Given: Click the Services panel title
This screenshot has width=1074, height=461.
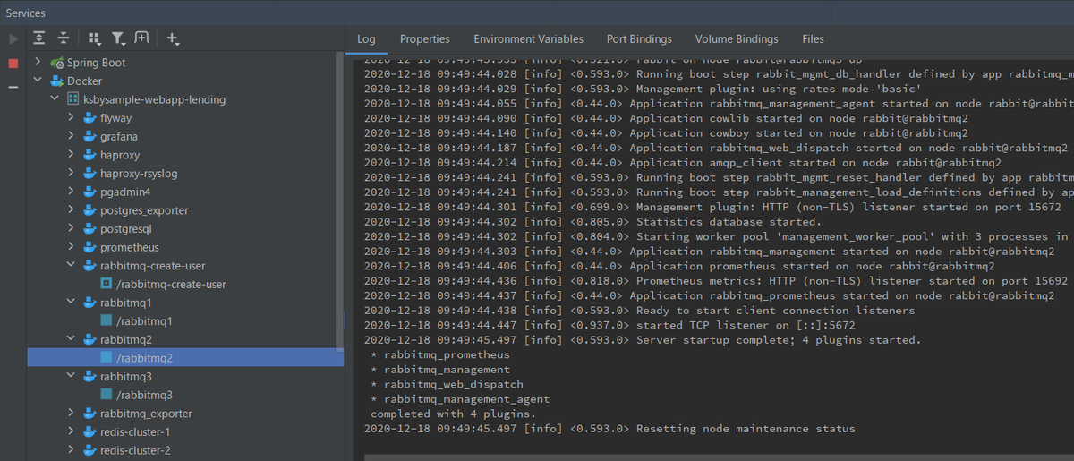Looking at the screenshot, I should click(26, 13).
